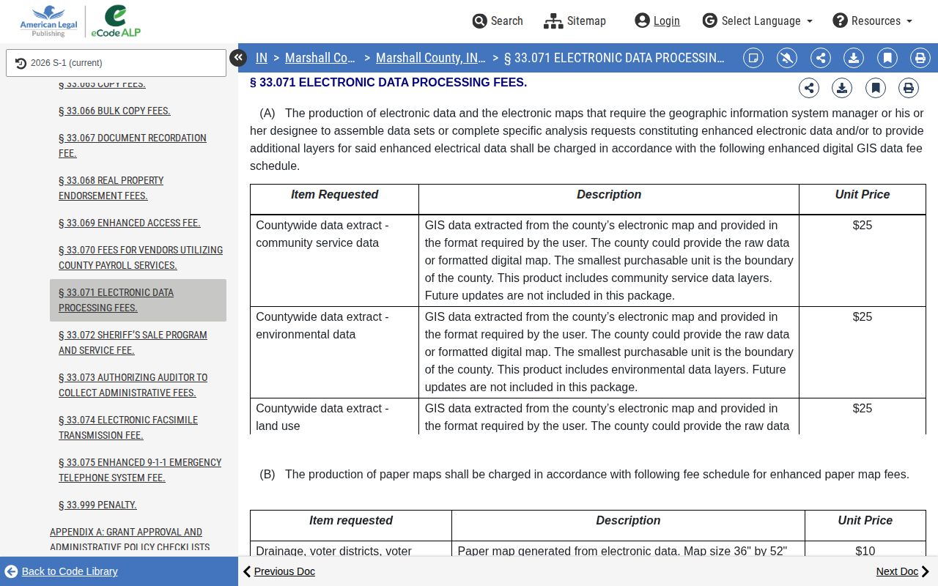Add a note using blue bar note icon
The height and width of the screenshot is (586, 938).
pyautogui.click(x=753, y=58)
